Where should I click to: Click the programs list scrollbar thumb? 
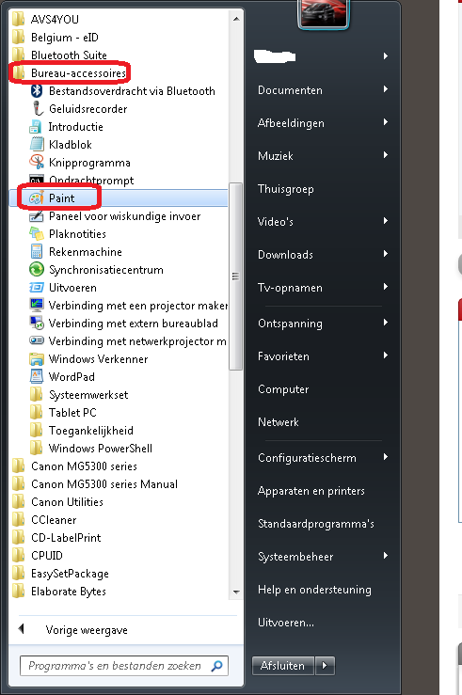tap(235, 276)
